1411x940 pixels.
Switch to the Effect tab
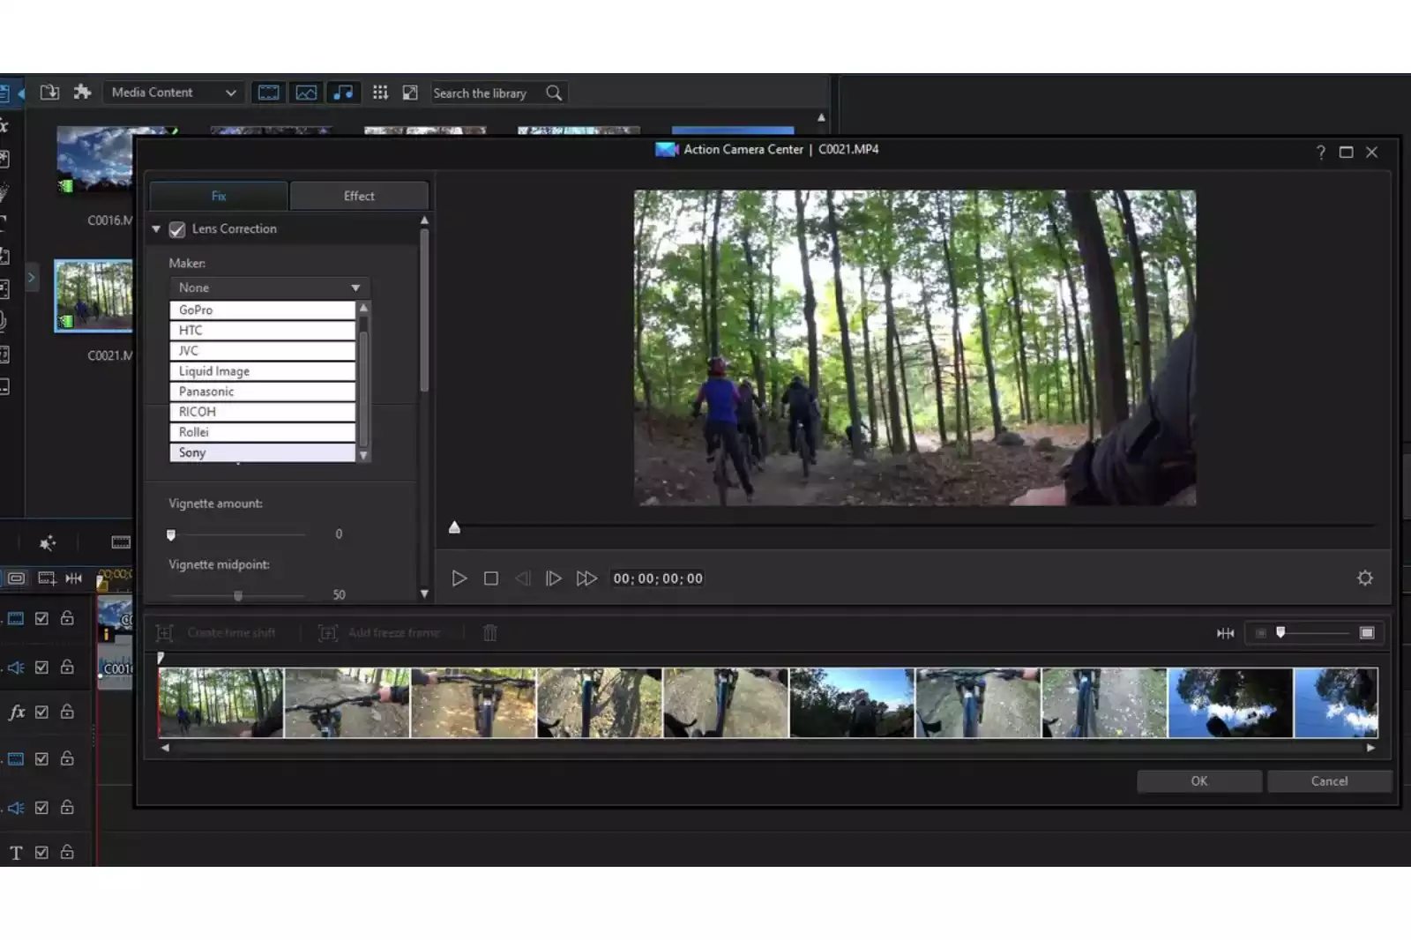[x=359, y=196]
